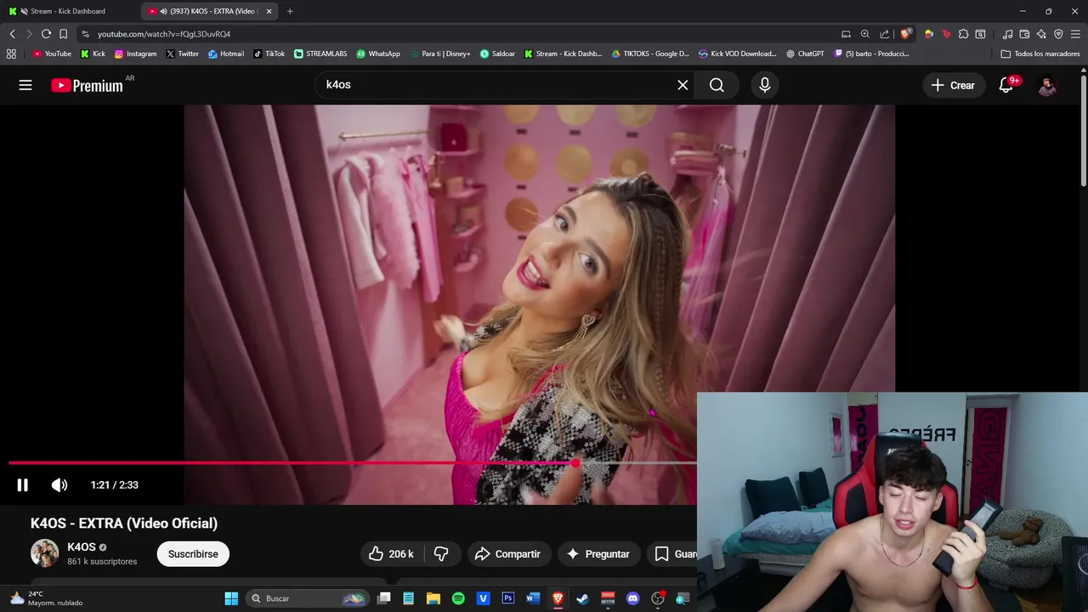Open the Brave Wallet icon

[1024, 34]
